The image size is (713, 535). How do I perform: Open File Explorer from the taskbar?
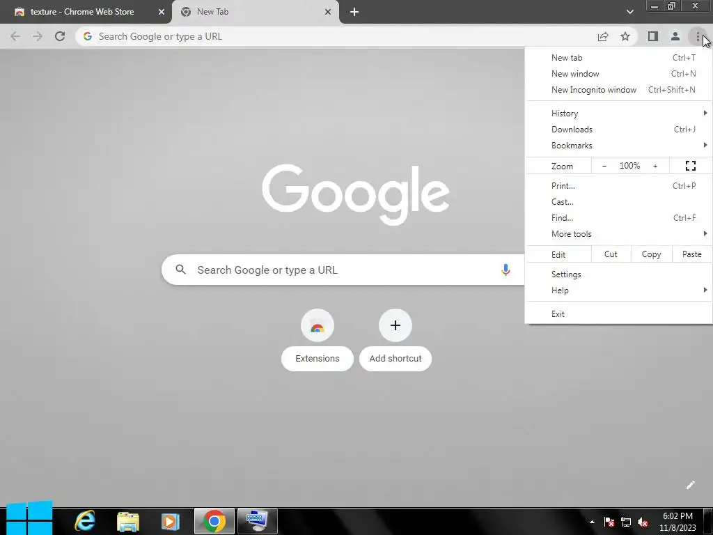coord(128,521)
